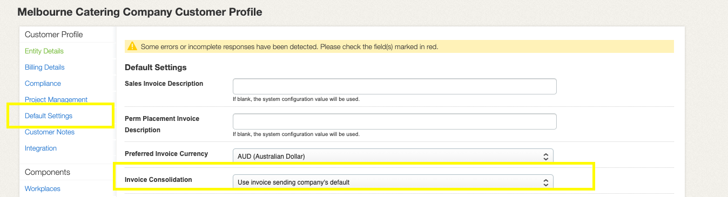This screenshot has width=728, height=197.
Task: Open Workplaces under Components
Action: point(43,188)
